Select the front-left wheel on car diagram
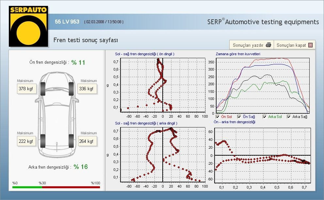The width and height of the screenshot is (324, 200). click(x=42, y=89)
